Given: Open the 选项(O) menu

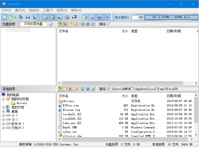Looking at the screenshot, I should click(x=62, y=10).
